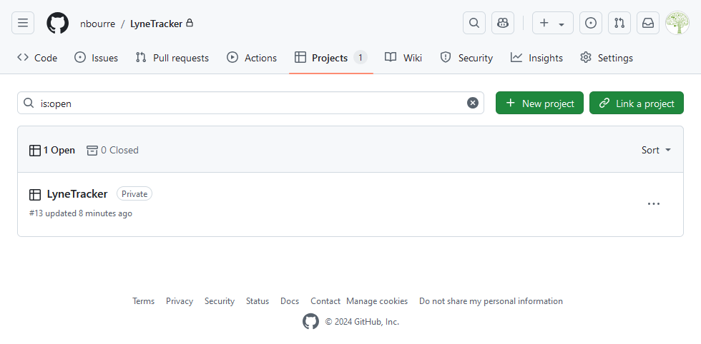Open the Terms footer link
Viewport: 701px width, 344px height.
[144, 301]
